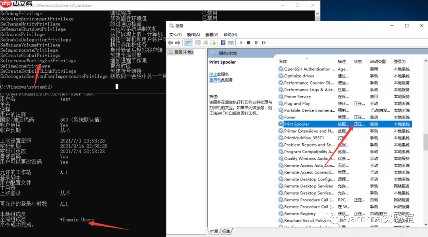Screen dimensions: 428x237
Task: Click the Refresh icon in Services toolbar
Action: pos(205,42)
